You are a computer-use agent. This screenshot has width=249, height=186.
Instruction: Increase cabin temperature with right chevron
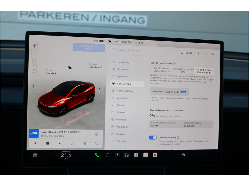74,155
